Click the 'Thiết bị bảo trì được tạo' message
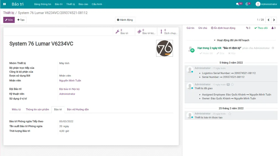 [x=208, y=117]
